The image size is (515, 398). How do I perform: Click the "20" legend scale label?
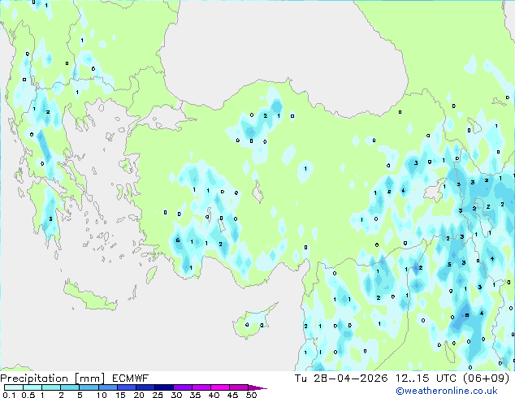(x=139, y=395)
